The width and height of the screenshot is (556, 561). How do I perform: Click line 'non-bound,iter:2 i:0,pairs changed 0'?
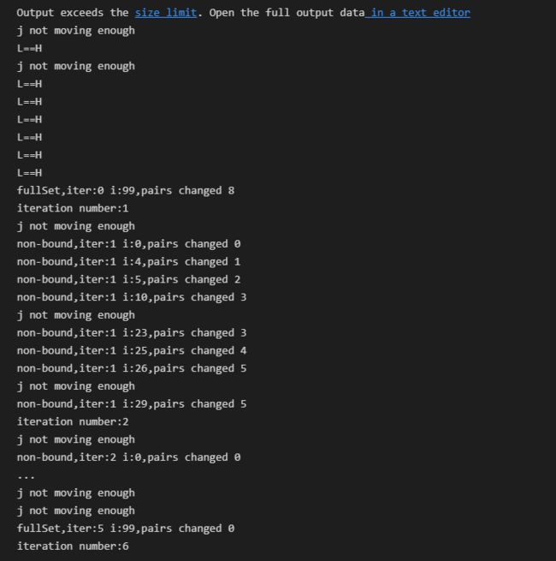128,457
